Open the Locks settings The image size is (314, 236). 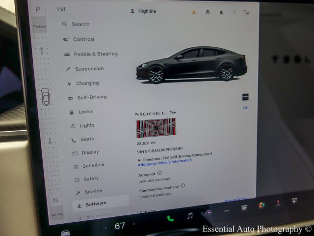click(x=81, y=112)
